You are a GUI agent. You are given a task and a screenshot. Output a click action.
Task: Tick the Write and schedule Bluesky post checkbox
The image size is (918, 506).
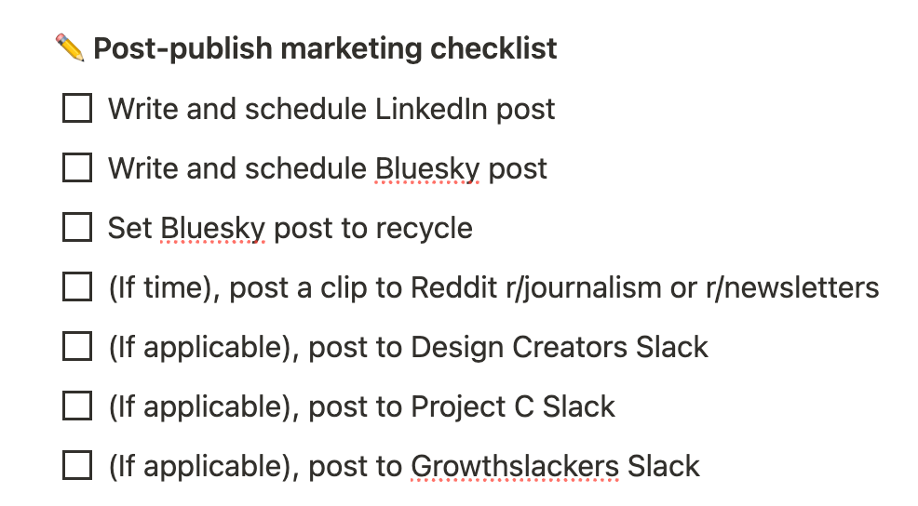(77, 167)
